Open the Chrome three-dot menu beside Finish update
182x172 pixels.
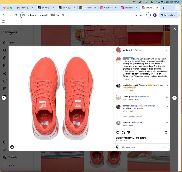177,15
